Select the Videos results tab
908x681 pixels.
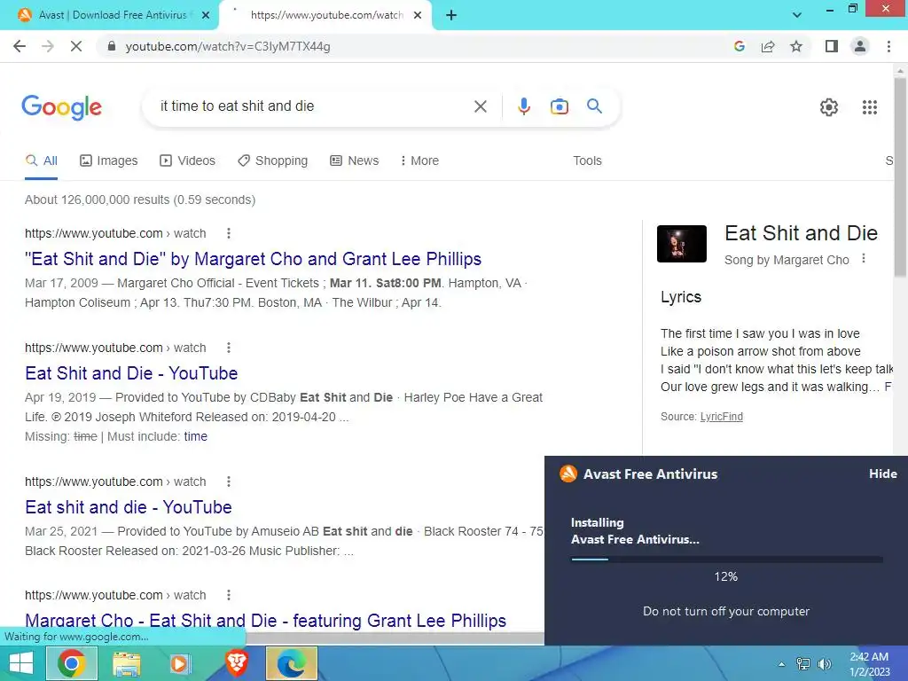tap(188, 160)
